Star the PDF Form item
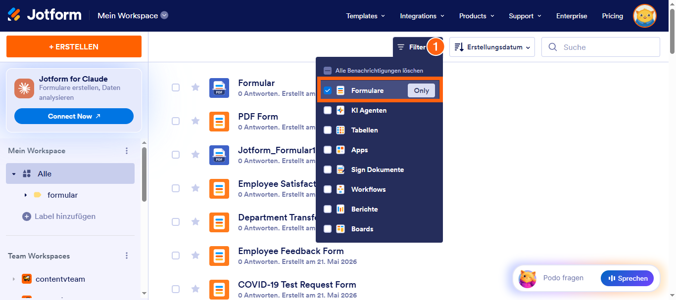The width and height of the screenshot is (676, 300). click(x=195, y=121)
